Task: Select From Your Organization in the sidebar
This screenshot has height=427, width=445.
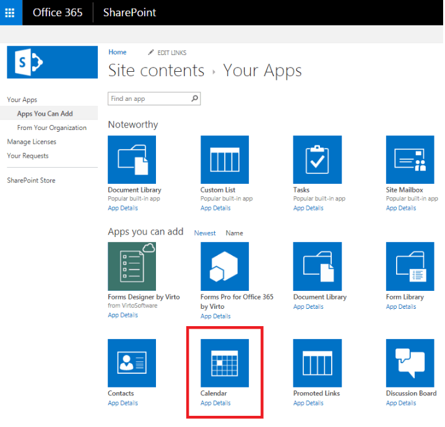Action: [52, 127]
